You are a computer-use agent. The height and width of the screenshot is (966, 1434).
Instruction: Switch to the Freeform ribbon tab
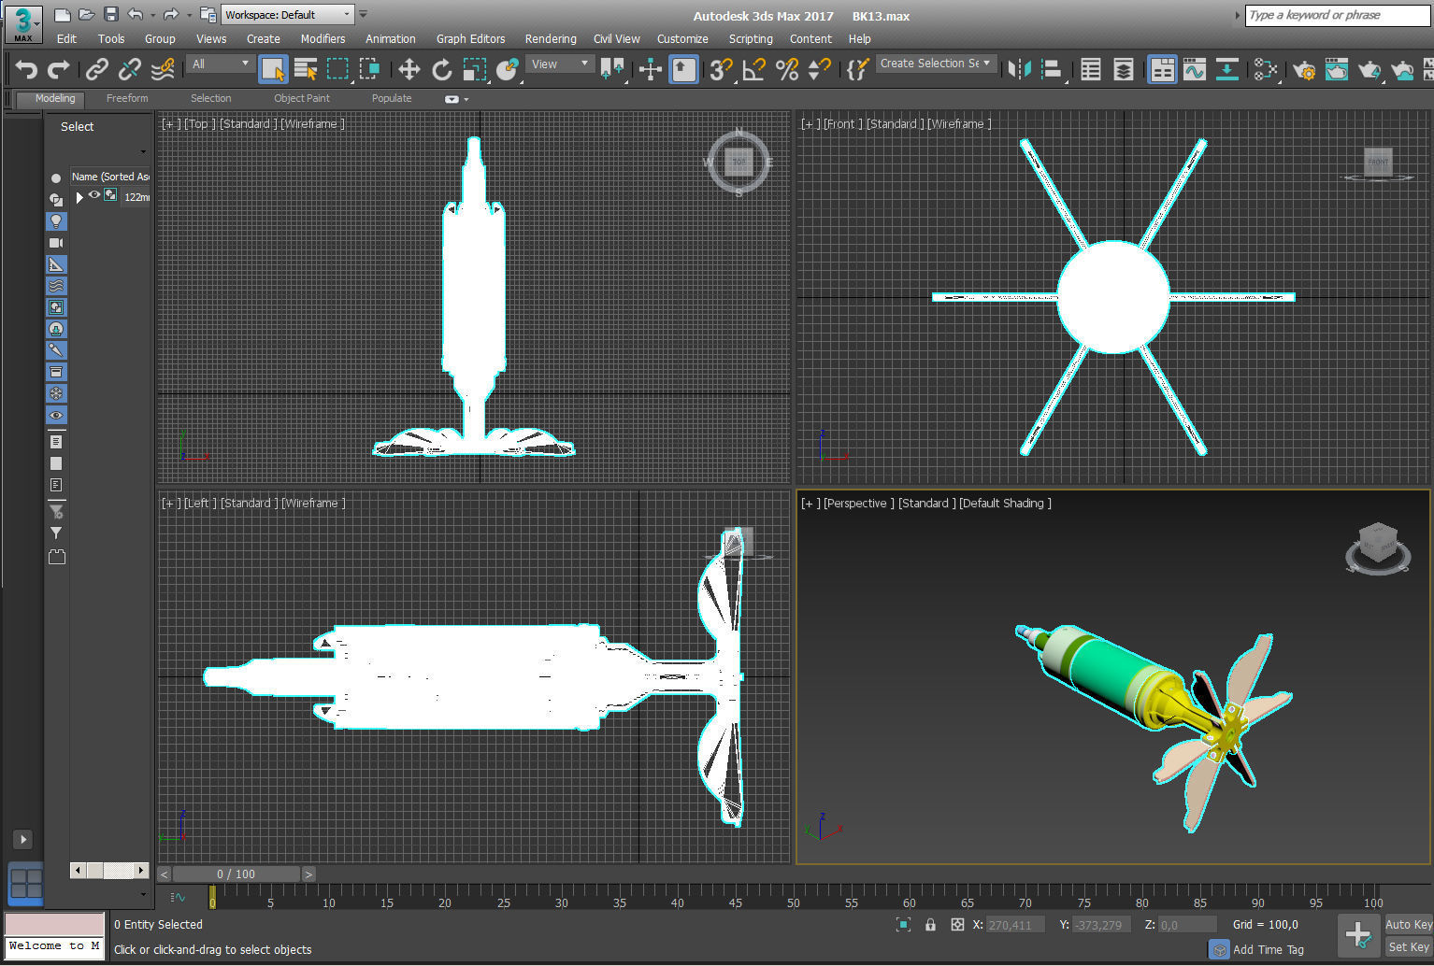(x=127, y=98)
